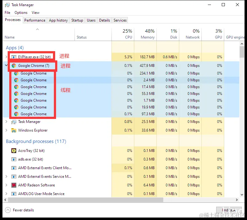Click the Background processes (117) heading
Viewport: 247px width, 220px height.
click(36, 141)
